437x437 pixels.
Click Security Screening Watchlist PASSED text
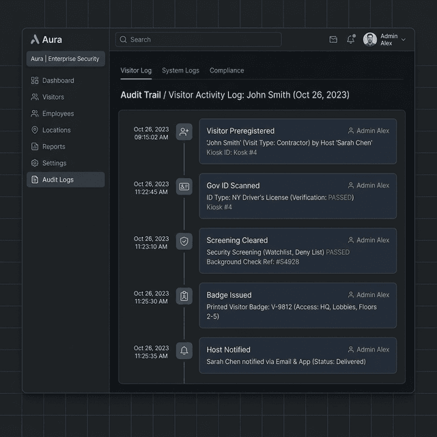(x=278, y=252)
